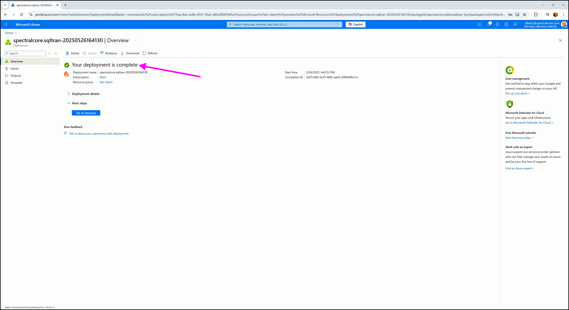
Task: Open the Inputs menu item
Action: coord(14,69)
